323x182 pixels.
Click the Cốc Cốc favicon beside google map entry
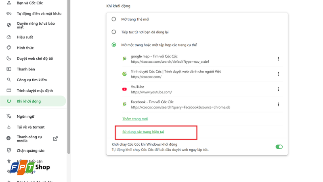coord(124,59)
